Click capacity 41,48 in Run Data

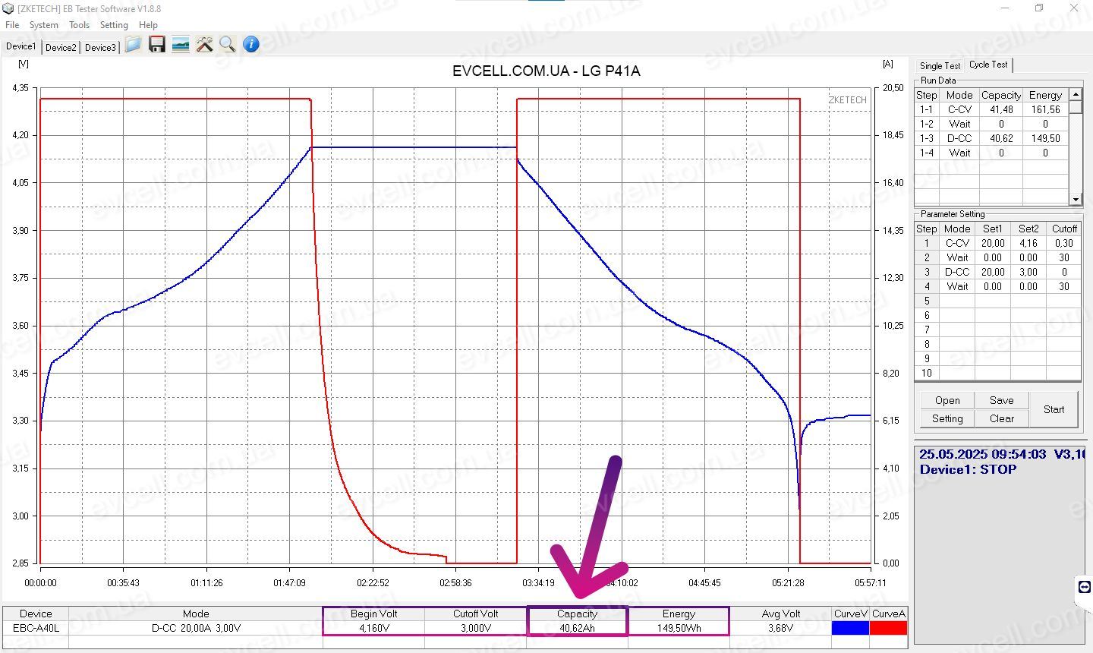pyautogui.click(x=1001, y=109)
